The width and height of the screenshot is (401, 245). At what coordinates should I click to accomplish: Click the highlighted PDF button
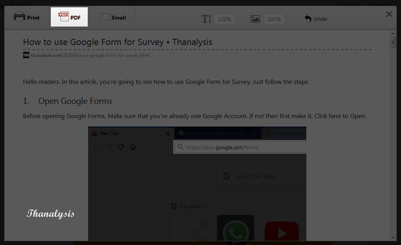(x=69, y=17)
